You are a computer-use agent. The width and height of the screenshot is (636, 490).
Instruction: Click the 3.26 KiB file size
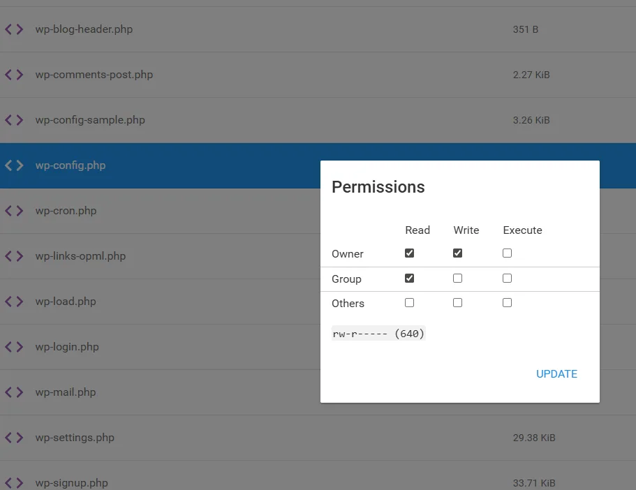click(x=531, y=121)
